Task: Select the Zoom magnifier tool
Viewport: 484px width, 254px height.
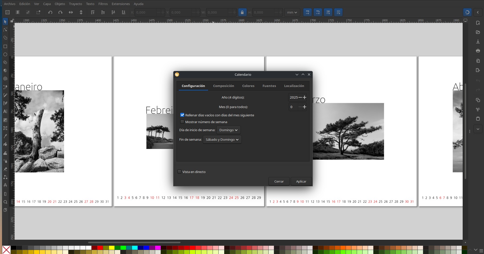Action: click(x=5, y=202)
